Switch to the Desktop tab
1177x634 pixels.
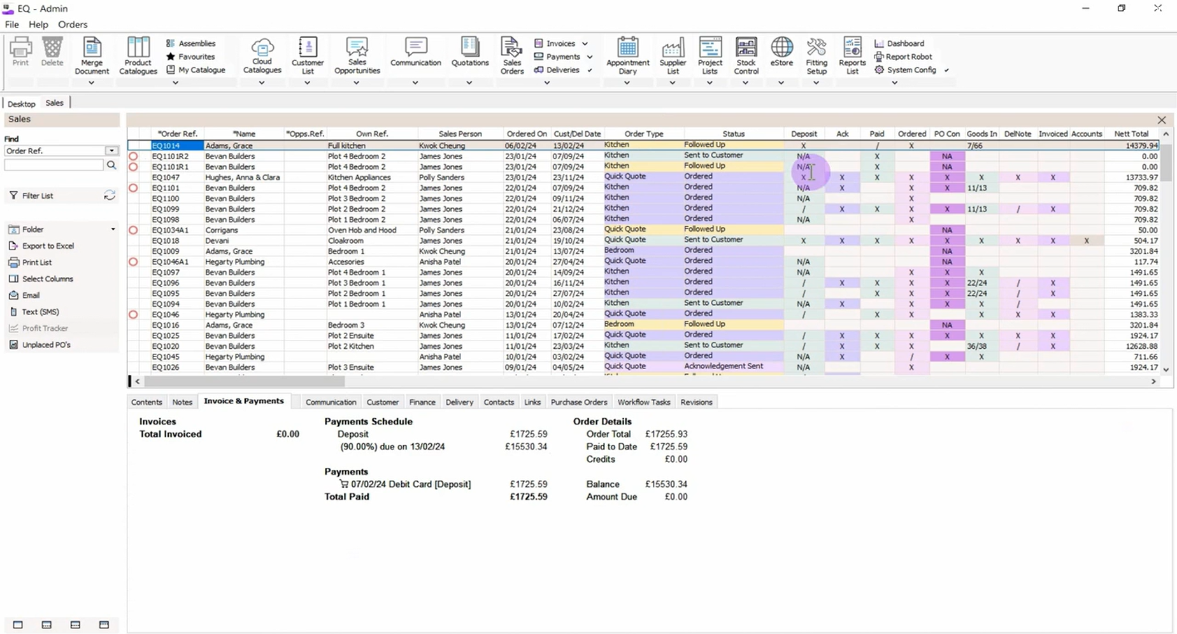[22, 103]
